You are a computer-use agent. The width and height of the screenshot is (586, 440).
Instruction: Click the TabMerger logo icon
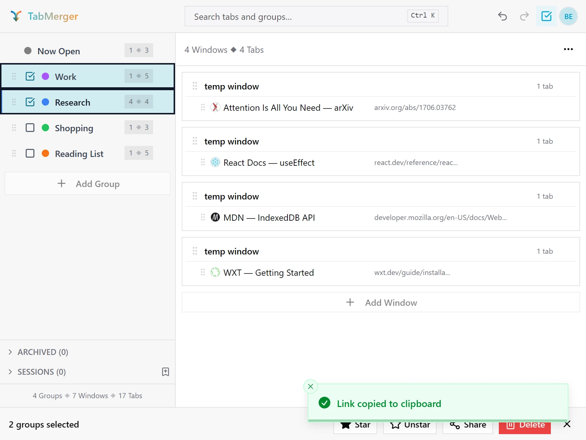tap(16, 16)
